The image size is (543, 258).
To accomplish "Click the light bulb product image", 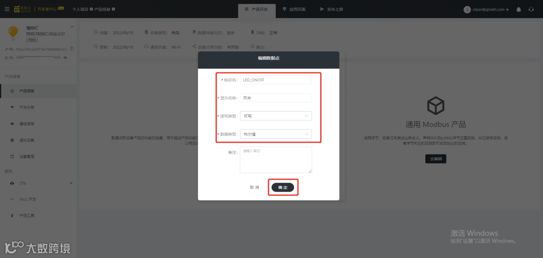I will pos(13,33).
